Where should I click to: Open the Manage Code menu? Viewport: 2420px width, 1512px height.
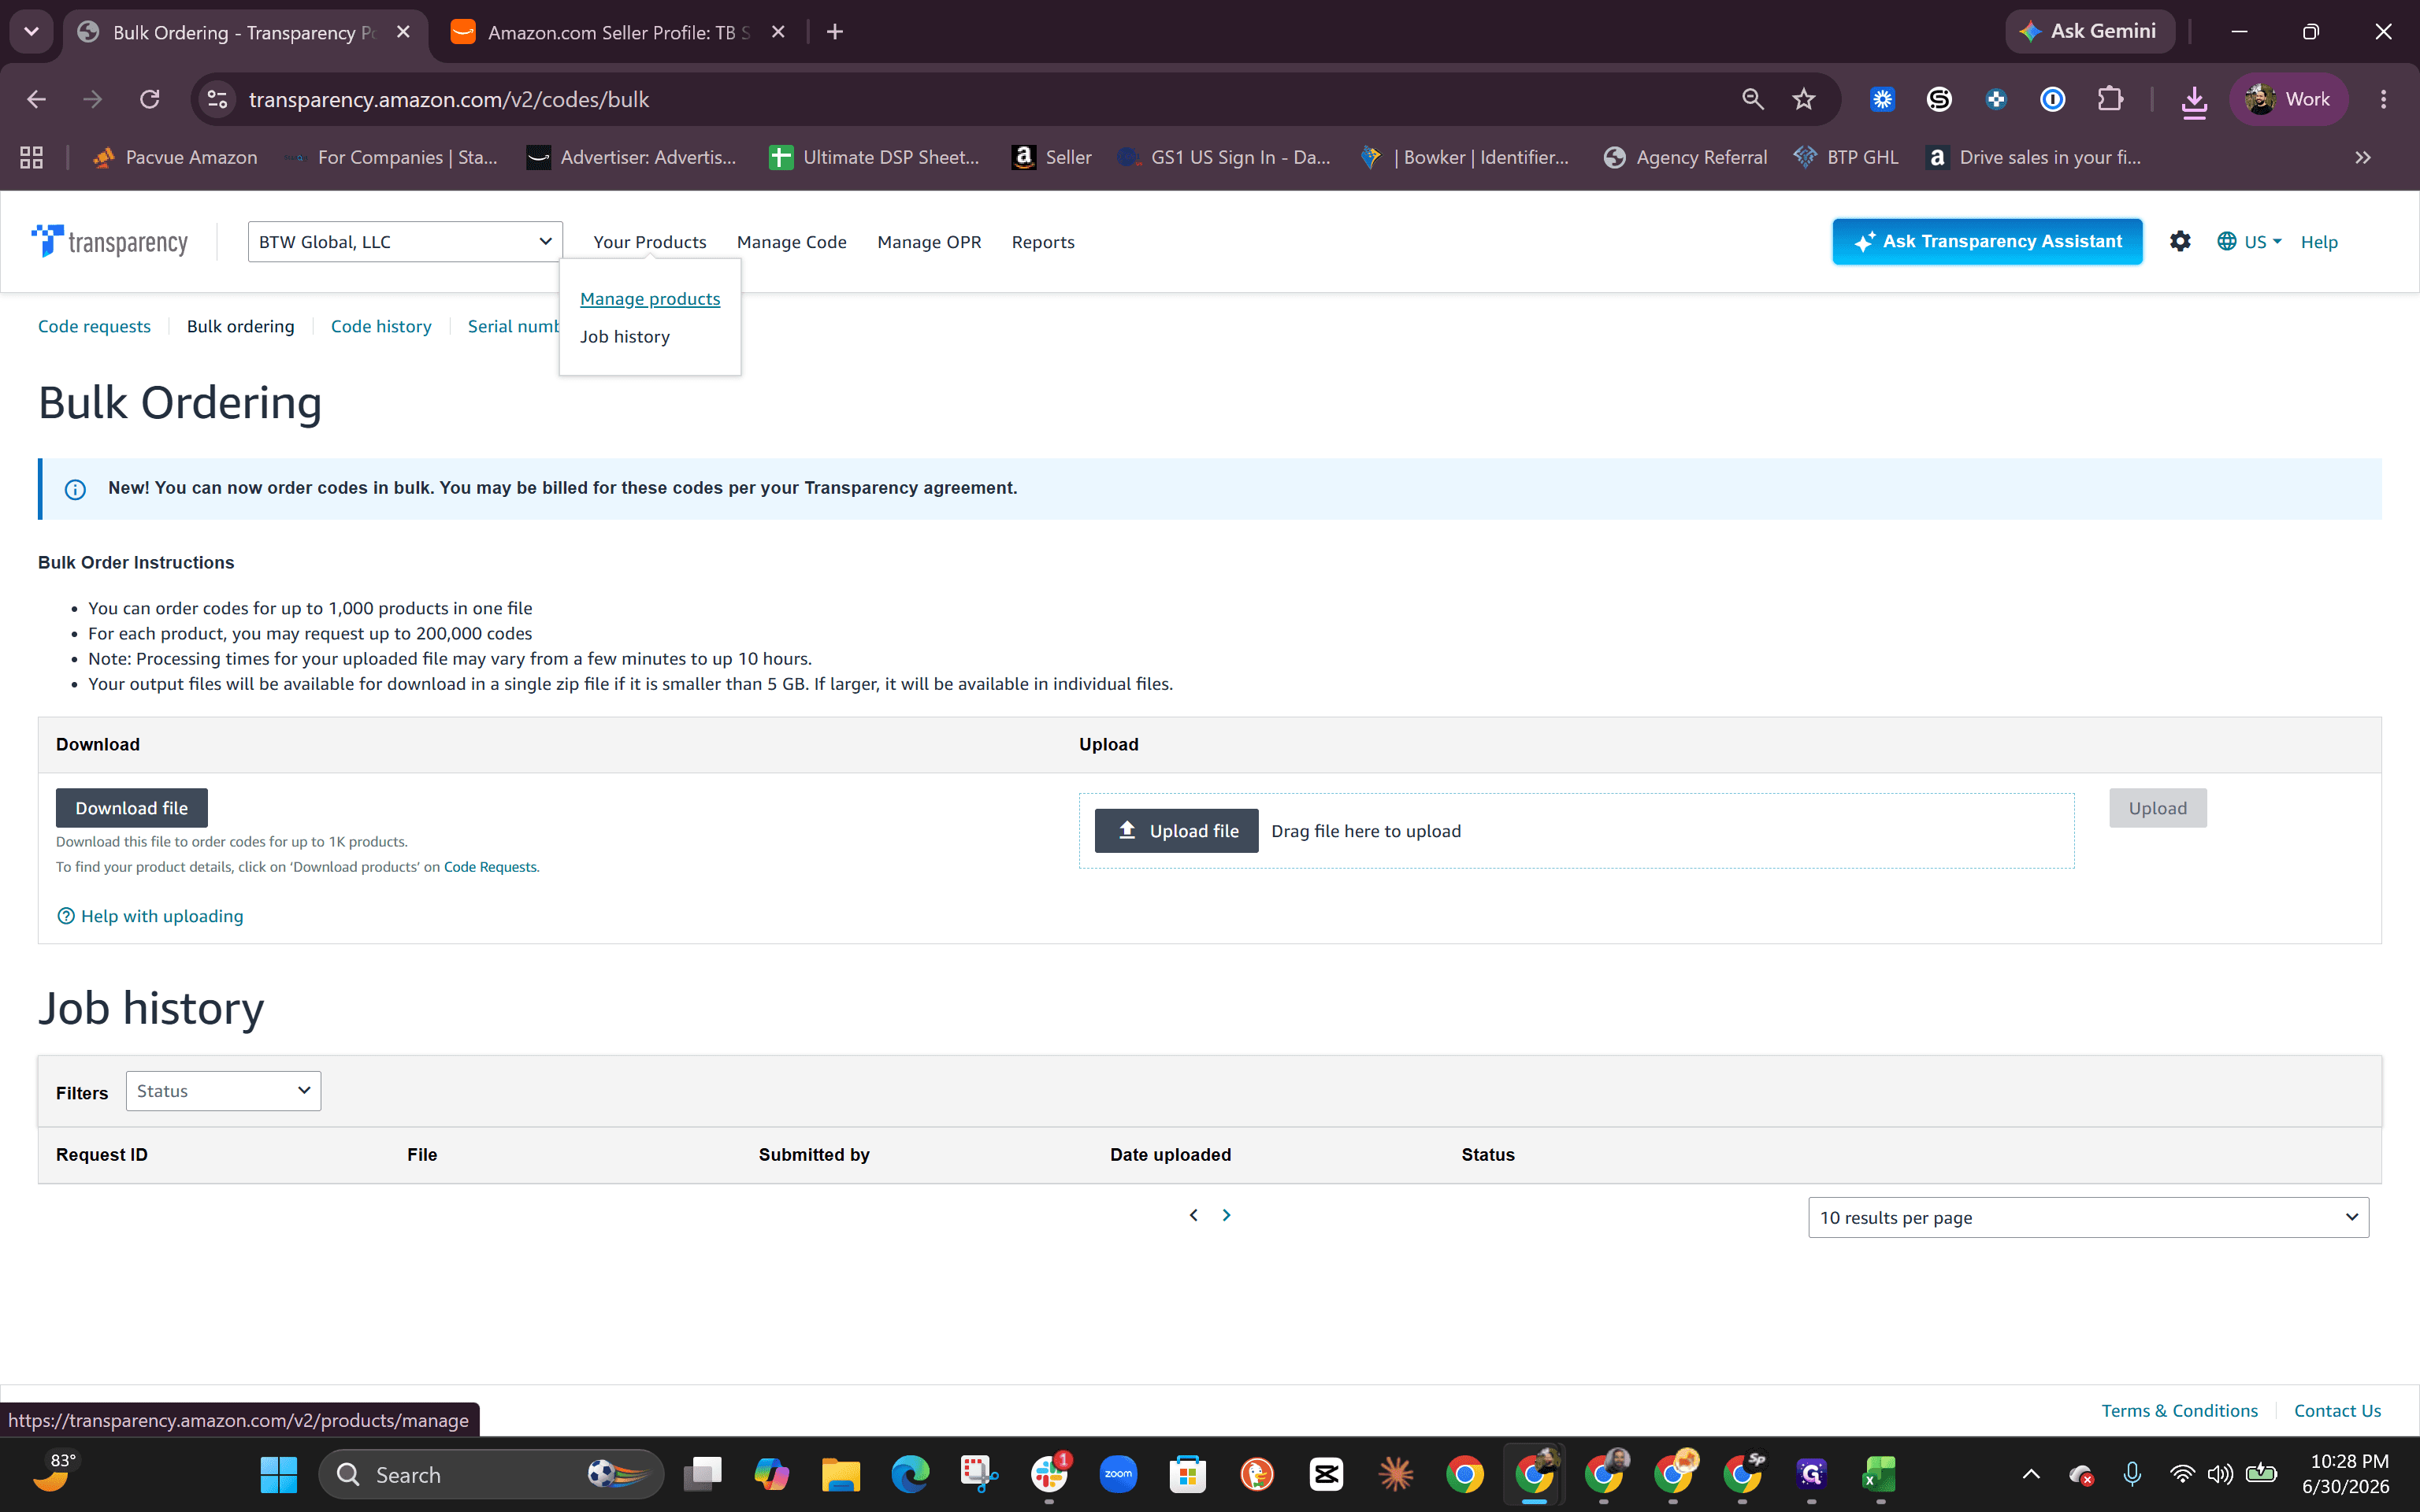(x=791, y=242)
